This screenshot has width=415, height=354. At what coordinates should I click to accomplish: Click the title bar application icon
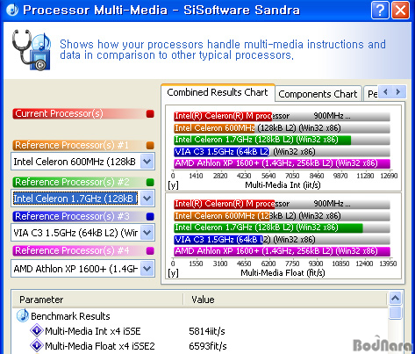coord(12,10)
